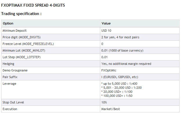
Task: Click the Option column header
Action: click(8, 23)
